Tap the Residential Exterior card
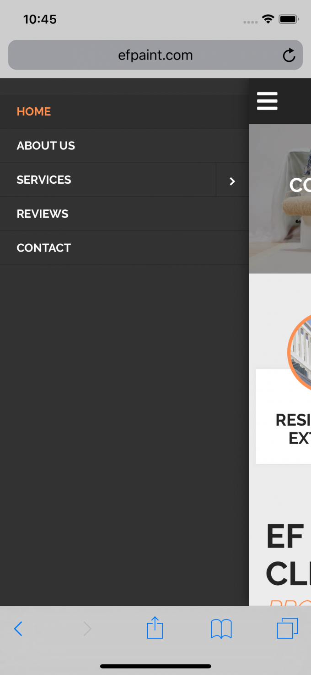This screenshot has height=675, width=311. coord(284,416)
